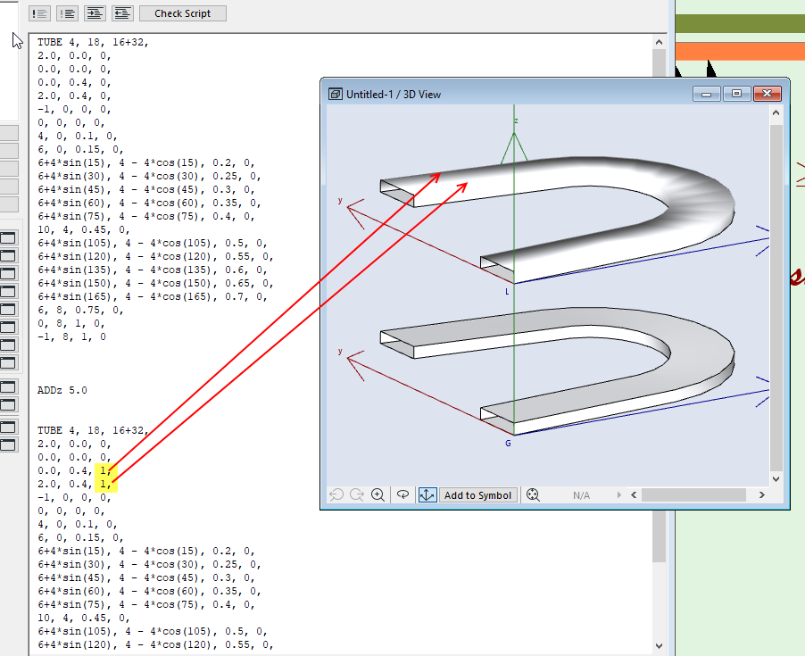
Task: Toggle the anchor-shaped button beside Add to Symbol
Action: [427, 494]
